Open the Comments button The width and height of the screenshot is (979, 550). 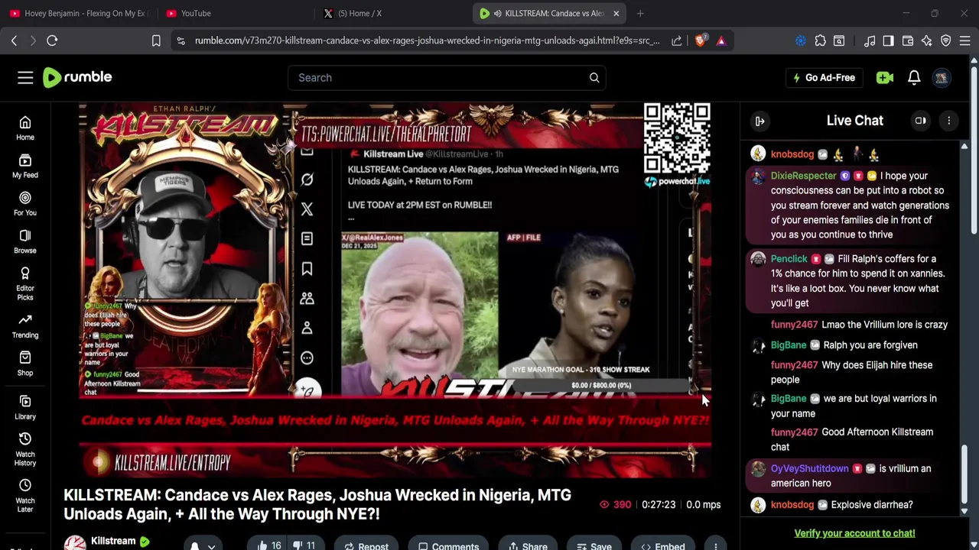pyautogui.click(x=448, y=545)
